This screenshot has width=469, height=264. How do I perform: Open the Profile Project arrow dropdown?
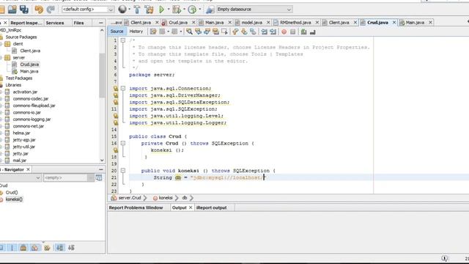tap(200, 10)
